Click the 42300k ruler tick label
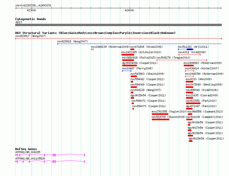Viewport: 229px width, 176px height. tap(31, 10)
